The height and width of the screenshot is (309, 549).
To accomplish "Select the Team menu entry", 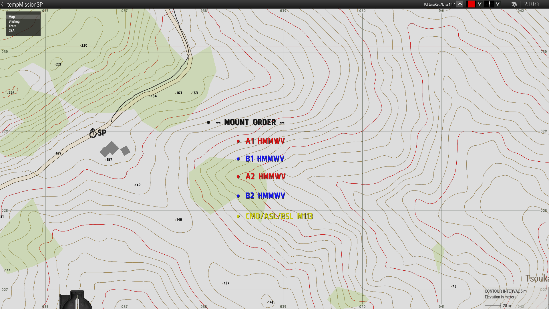I will (x=12, y=26).
